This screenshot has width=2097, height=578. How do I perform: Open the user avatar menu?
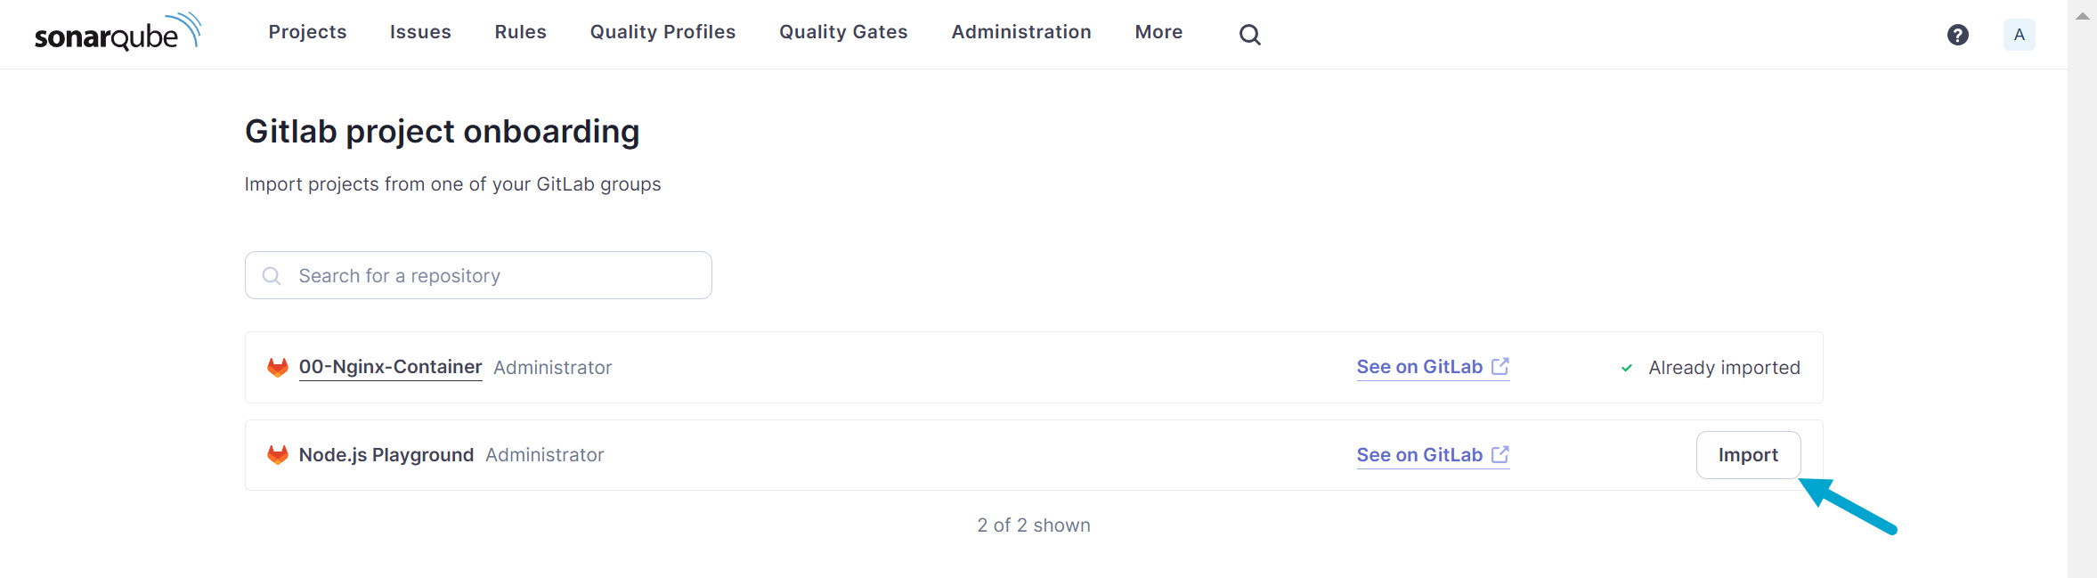click(2019, 34)
